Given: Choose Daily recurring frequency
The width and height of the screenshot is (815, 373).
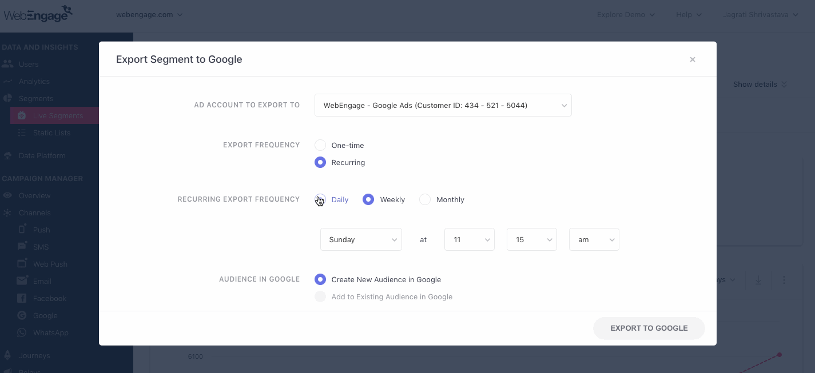Looking at the screenshot, I should point(320,199).
